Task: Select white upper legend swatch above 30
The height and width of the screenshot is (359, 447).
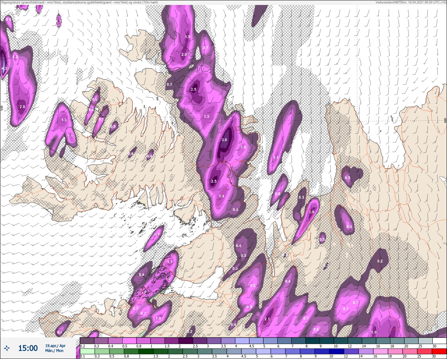Action: (439, 341)
